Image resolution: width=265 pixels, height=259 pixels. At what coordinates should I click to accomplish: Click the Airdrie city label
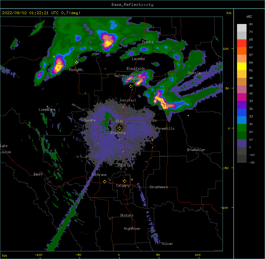point(124,165)
